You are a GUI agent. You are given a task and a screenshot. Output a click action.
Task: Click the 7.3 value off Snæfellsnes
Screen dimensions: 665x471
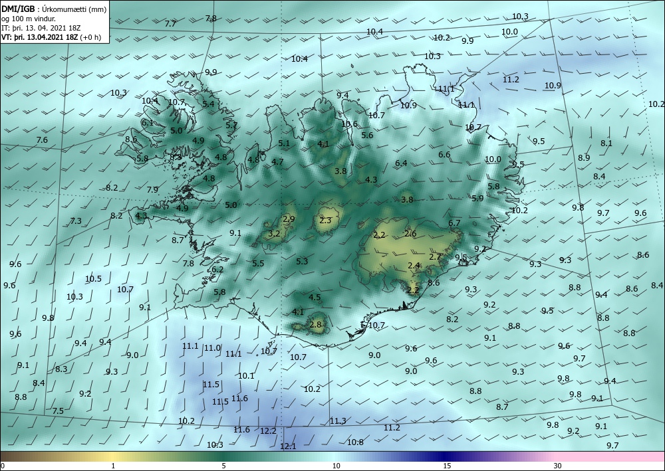tap(76, 221)
